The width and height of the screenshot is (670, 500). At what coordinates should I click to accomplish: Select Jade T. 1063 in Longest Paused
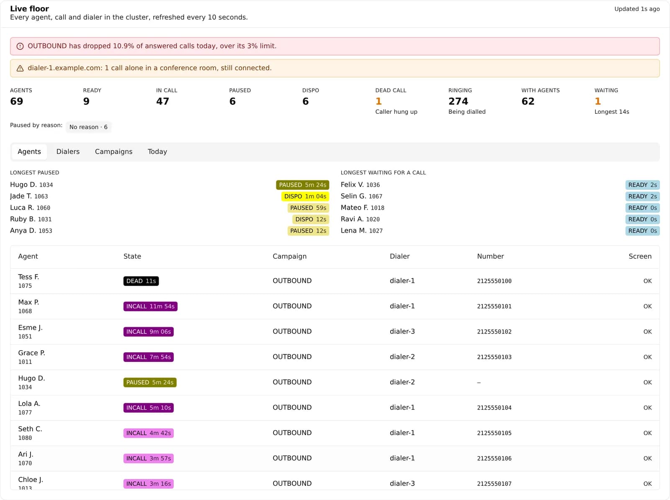29,196
